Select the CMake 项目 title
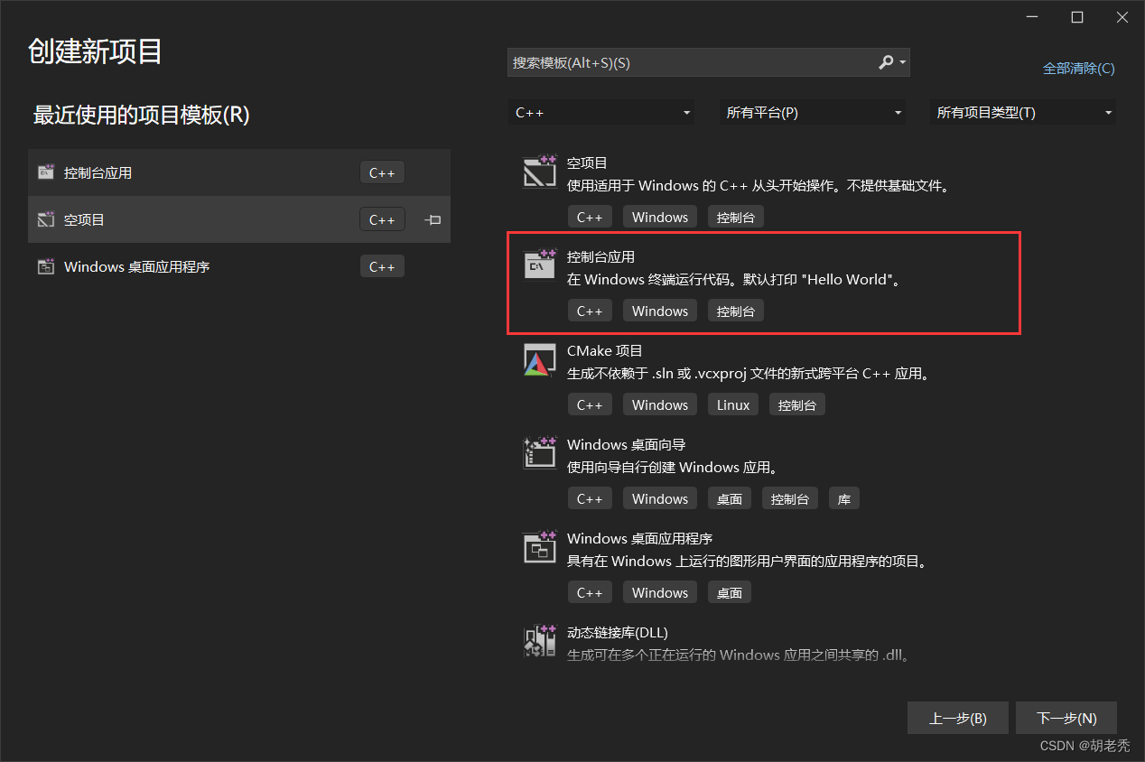1145x762 pixels. [604, 351]
